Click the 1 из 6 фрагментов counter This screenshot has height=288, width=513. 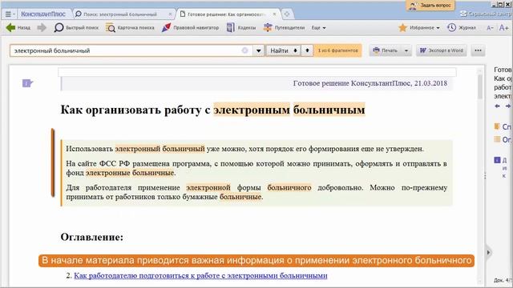coord(338,50)
